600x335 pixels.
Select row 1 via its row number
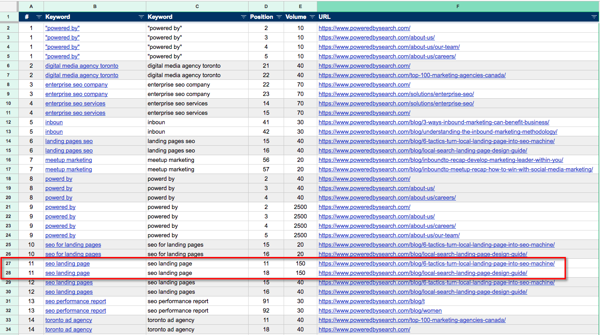(9, 17)
